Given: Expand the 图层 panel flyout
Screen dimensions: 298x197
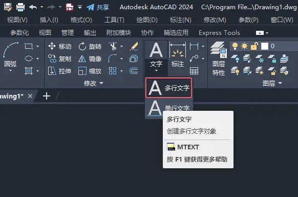Looking at the screenshot, I should click(272, 83).
